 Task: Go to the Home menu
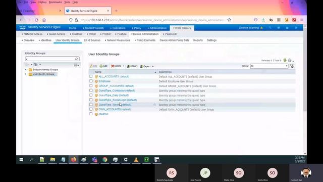point(73,28)
